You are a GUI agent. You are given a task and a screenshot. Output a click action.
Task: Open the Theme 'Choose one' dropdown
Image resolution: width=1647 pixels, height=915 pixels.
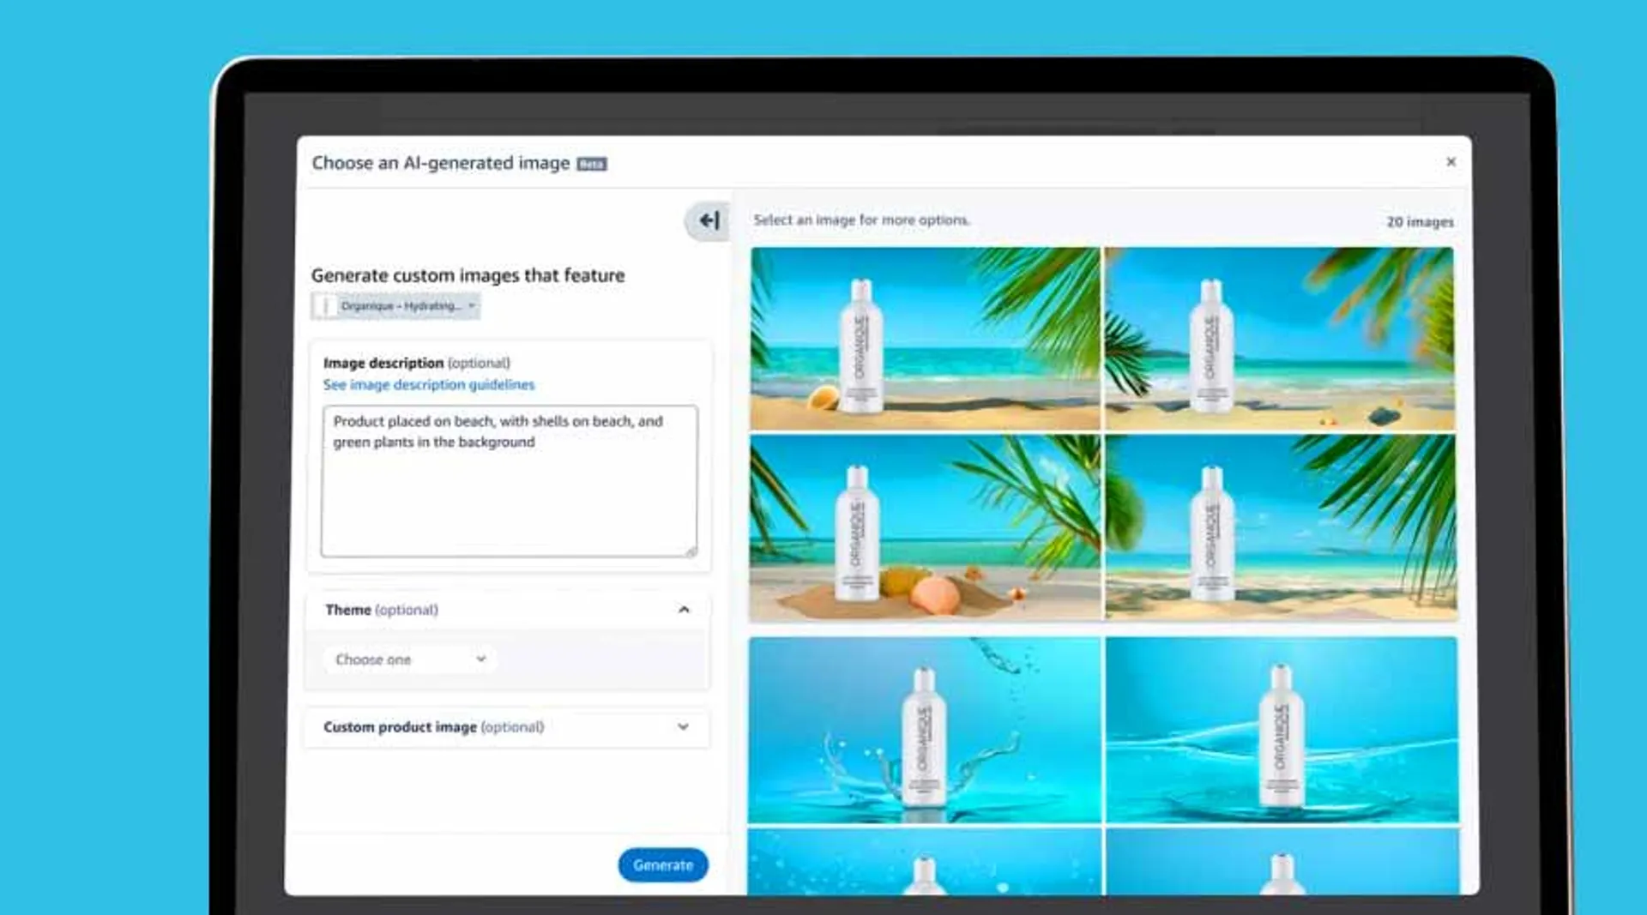pyautogui.click(x=410, y=659)
